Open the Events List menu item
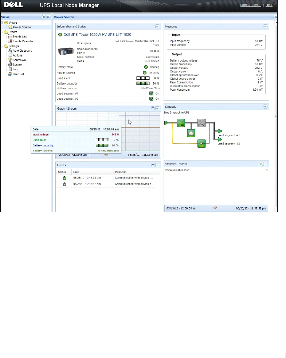 tap(20, 36)
